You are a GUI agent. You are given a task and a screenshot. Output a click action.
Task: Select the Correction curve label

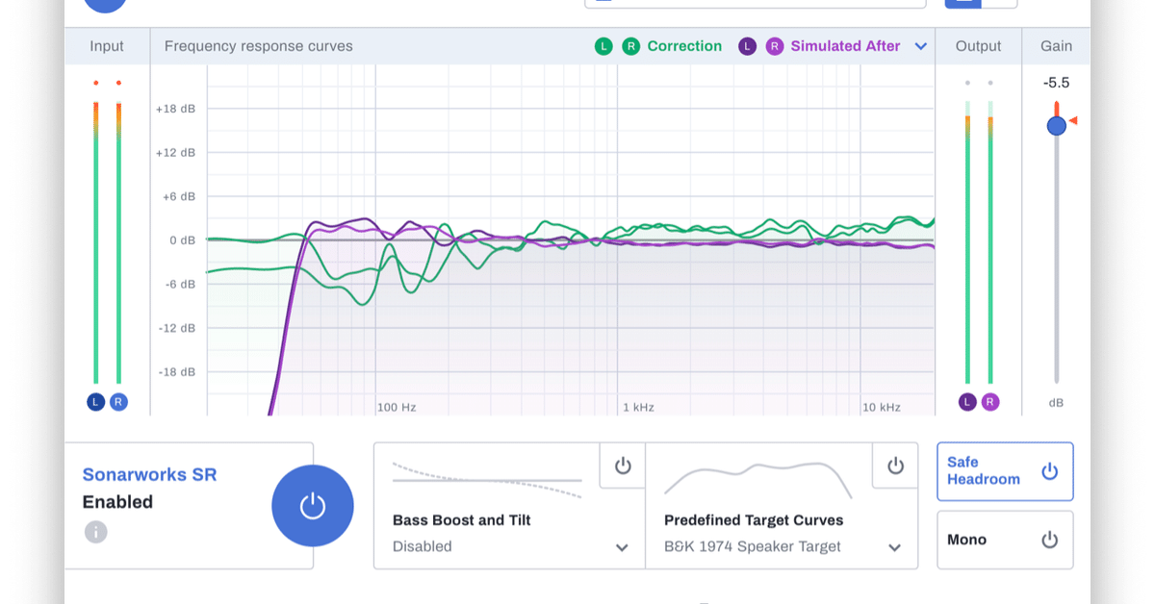pos(684,46)
